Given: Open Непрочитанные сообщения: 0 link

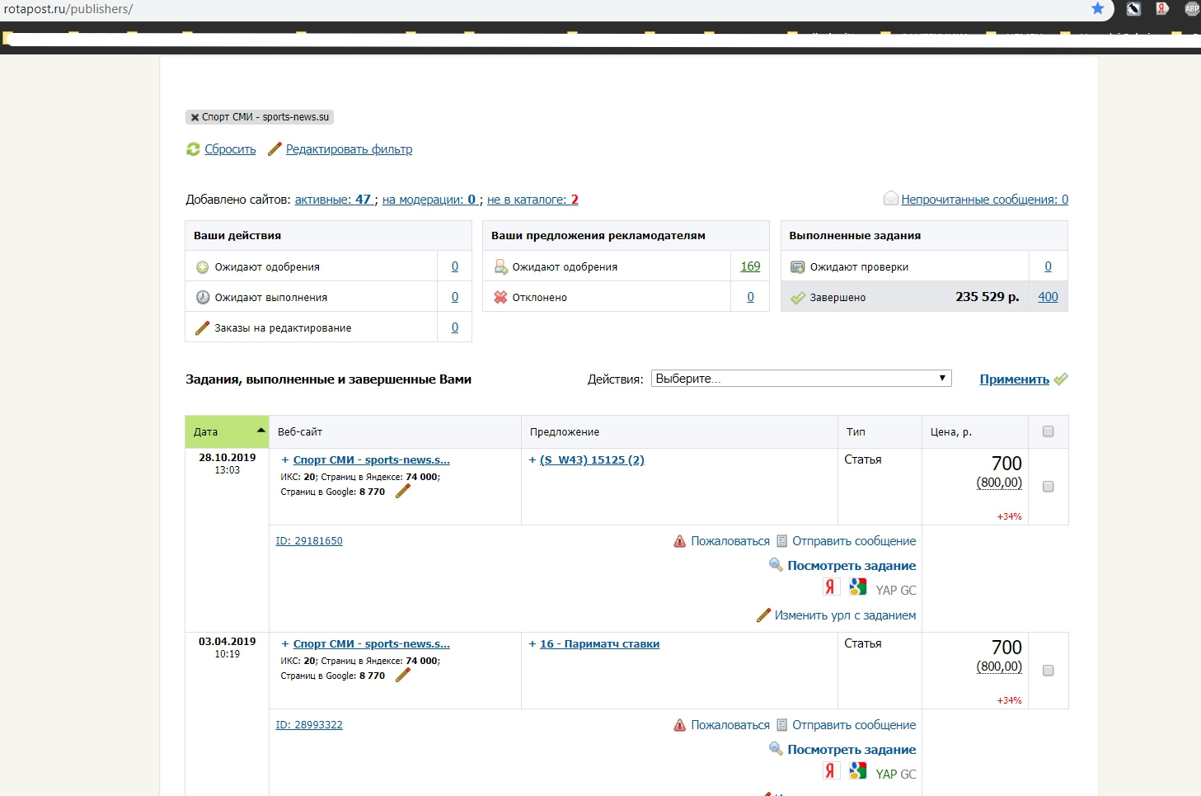Looking at the screenshot, I should coord(984,200).
